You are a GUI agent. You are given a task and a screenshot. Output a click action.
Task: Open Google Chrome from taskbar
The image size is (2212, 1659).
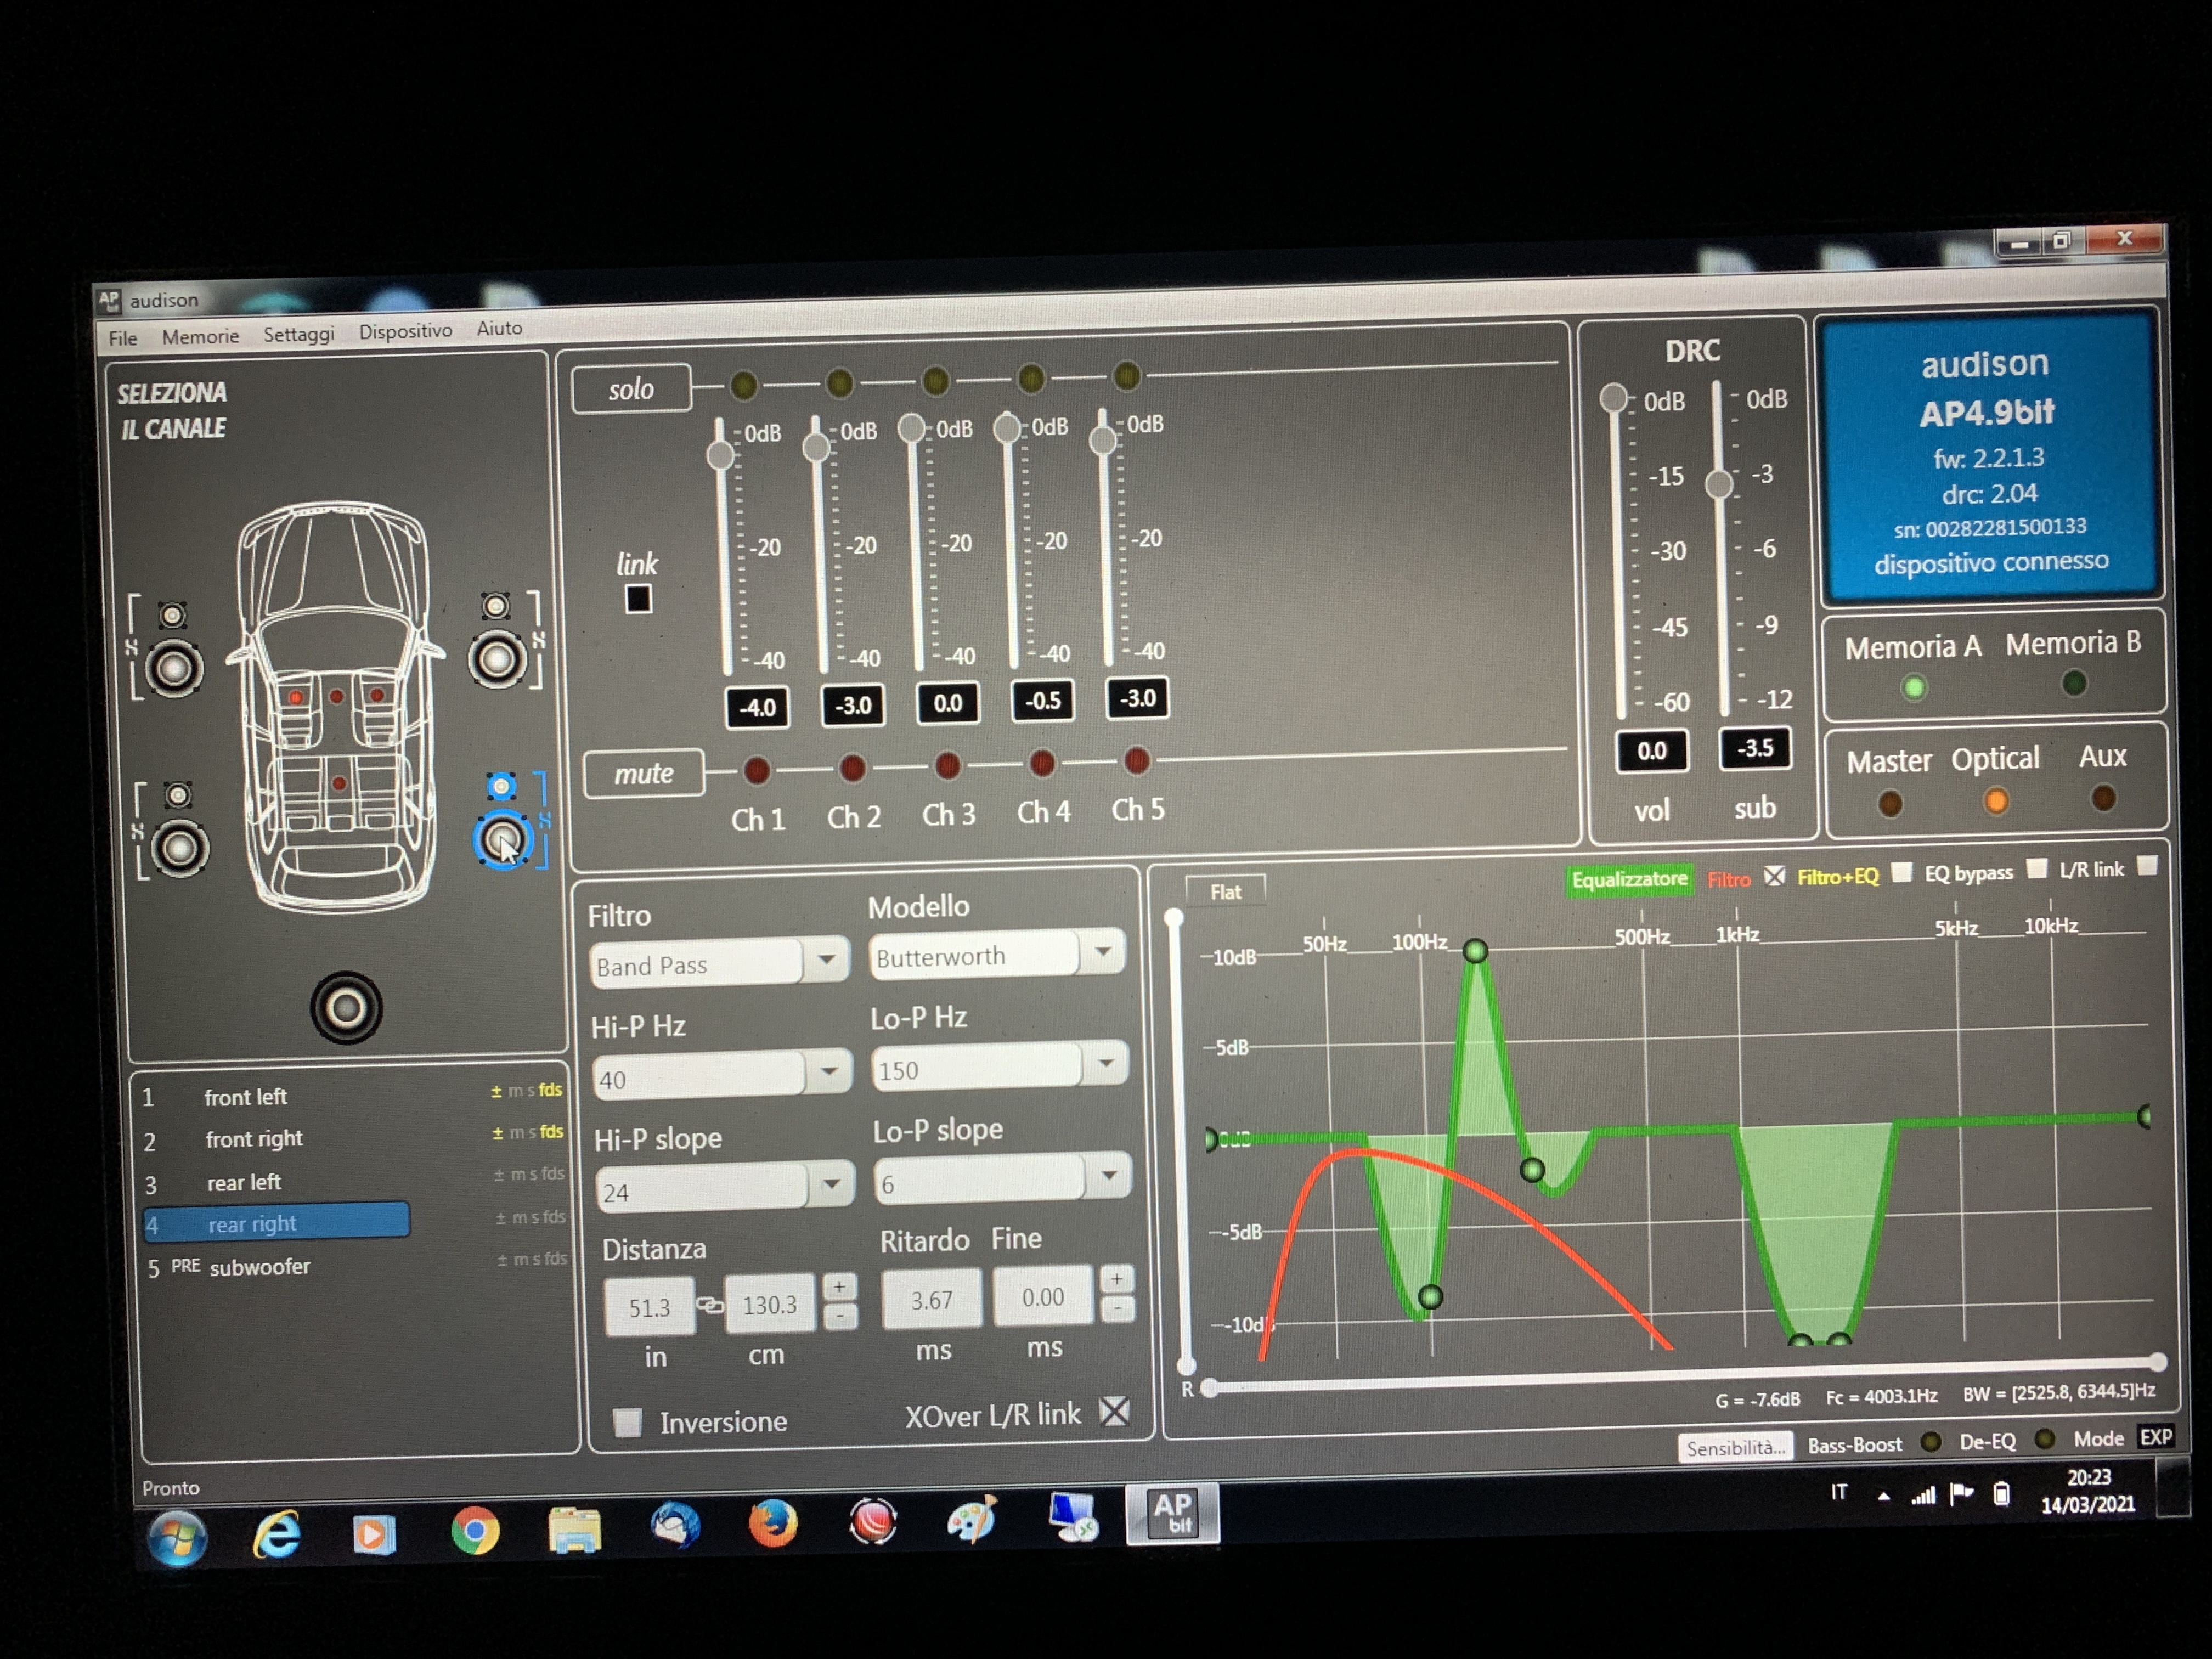474,1531
